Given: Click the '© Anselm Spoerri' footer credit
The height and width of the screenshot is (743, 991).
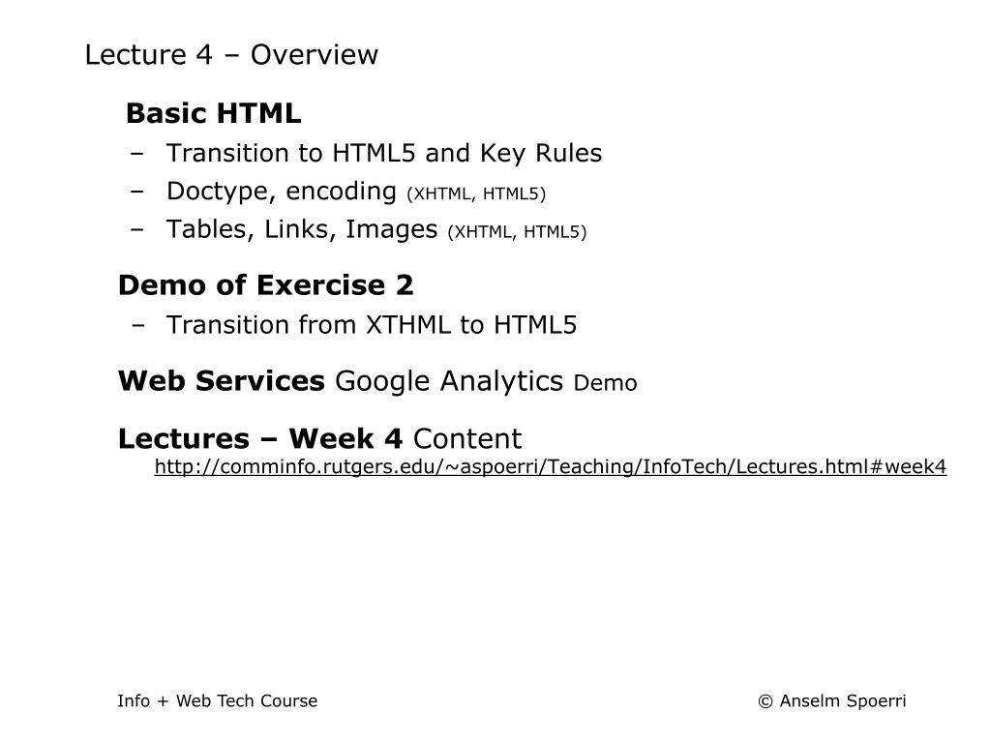Looking at the screenshot, I should click(x=831, y=701).
